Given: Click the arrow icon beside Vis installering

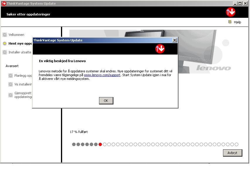Looking at the screenshot, I should (x=11, y=84).
